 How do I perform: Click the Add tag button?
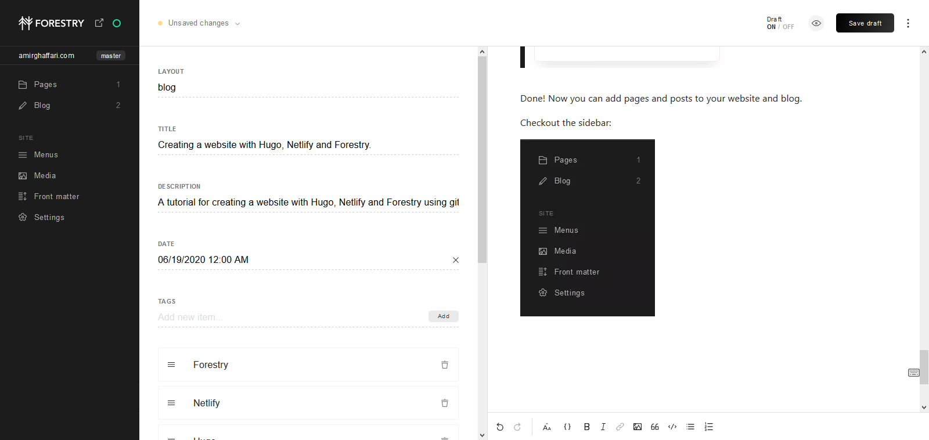pos(444,316)
